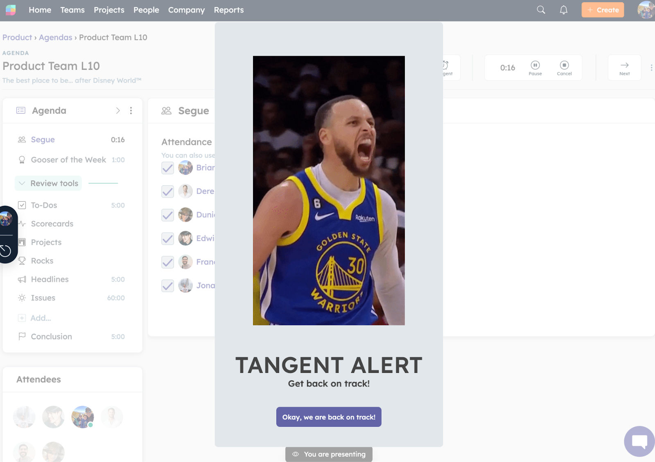Click the To-Dos checkbox icon
Viewport: 655px width, 462px height.
pyautogui.click(x=22, y=205)
